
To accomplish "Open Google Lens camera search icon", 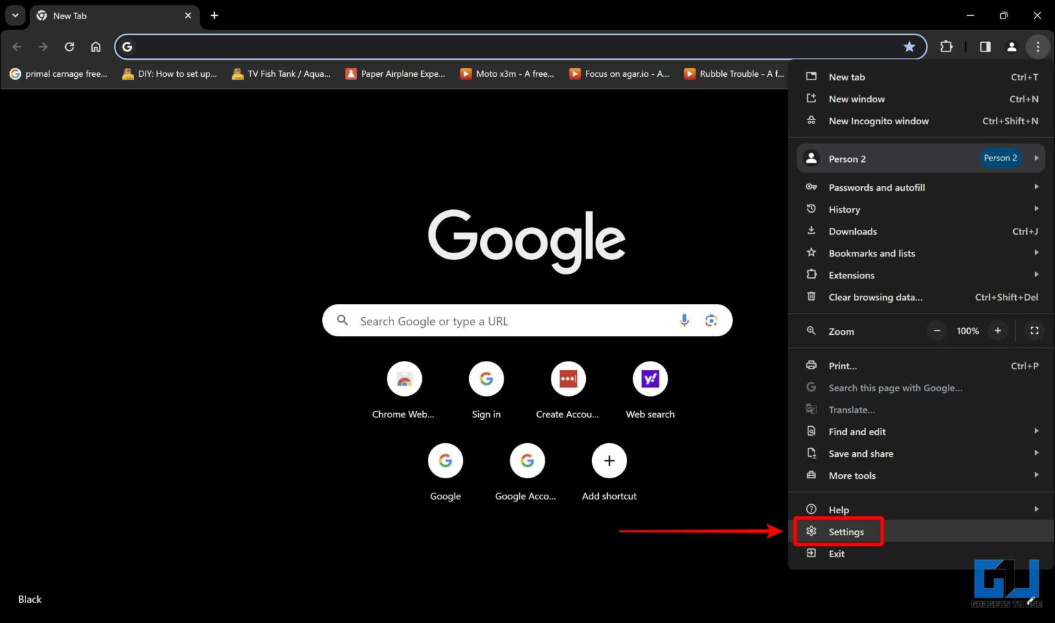I will click(x=711, y=320).
